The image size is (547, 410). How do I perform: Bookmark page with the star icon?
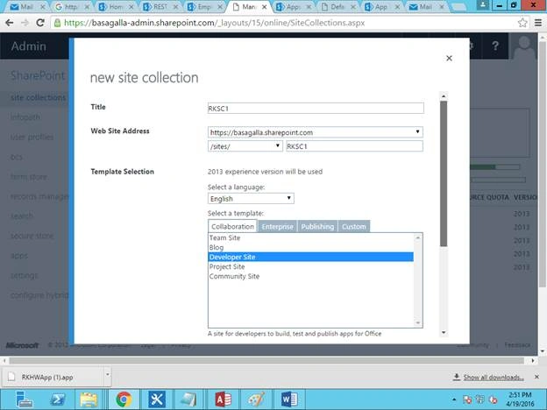pyautogui.click(x=522, y=23)
